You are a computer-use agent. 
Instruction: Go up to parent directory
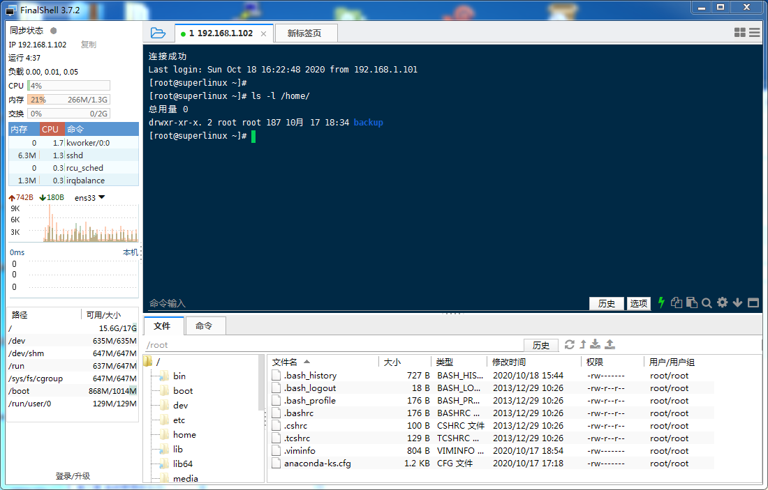(x=583, y=345)
